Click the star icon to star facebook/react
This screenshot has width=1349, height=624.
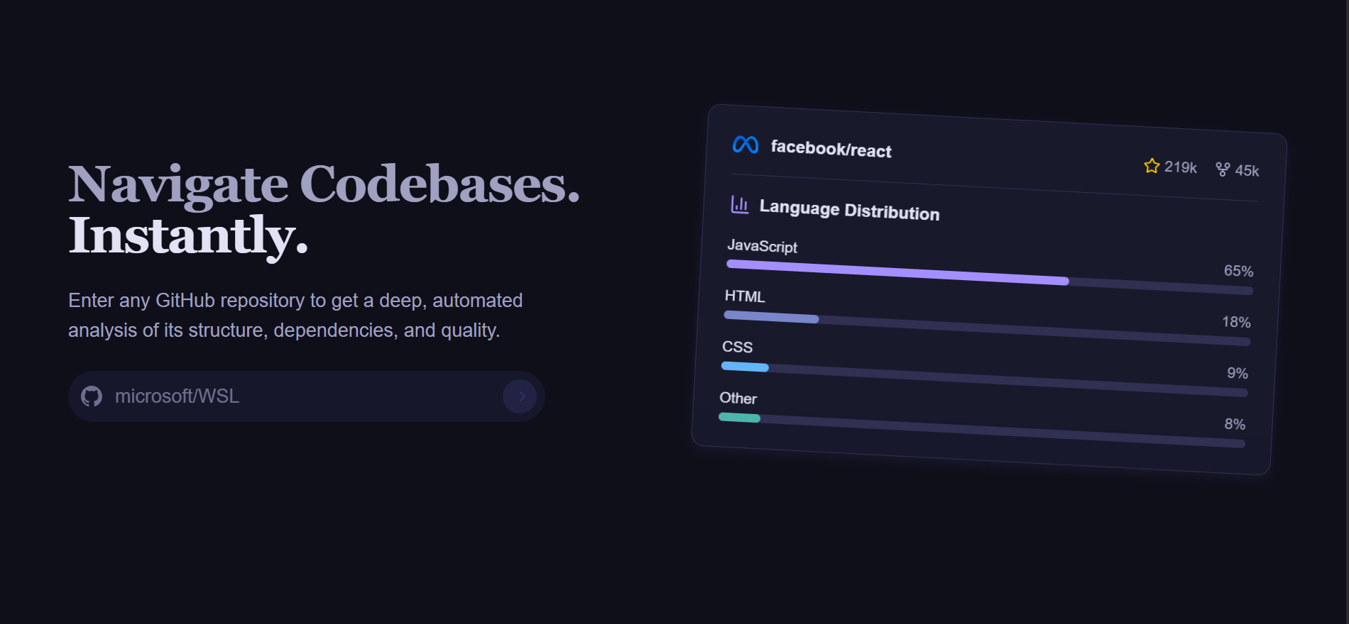tap(1150, 166)
